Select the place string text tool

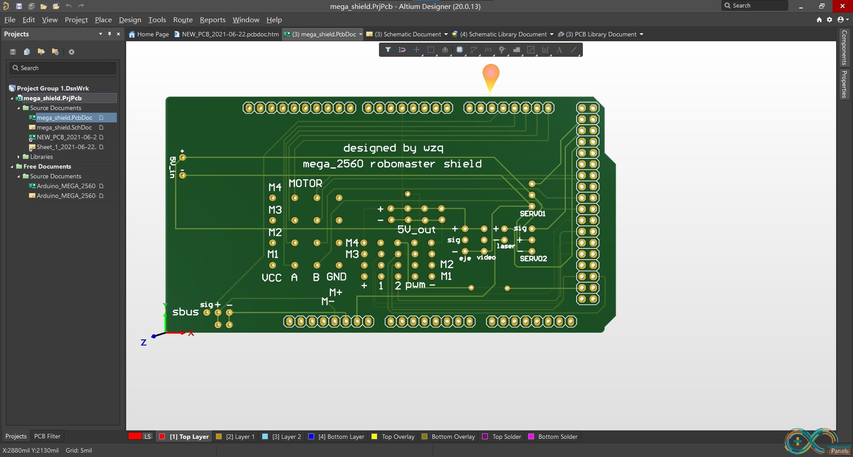tap(559, 50)
